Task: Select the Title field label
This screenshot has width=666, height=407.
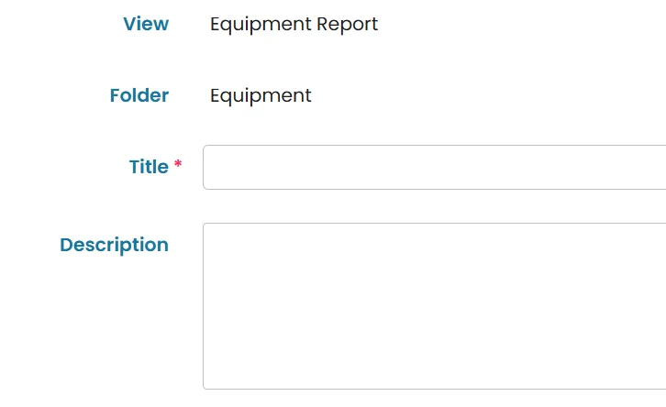Action: coord(149,167)
